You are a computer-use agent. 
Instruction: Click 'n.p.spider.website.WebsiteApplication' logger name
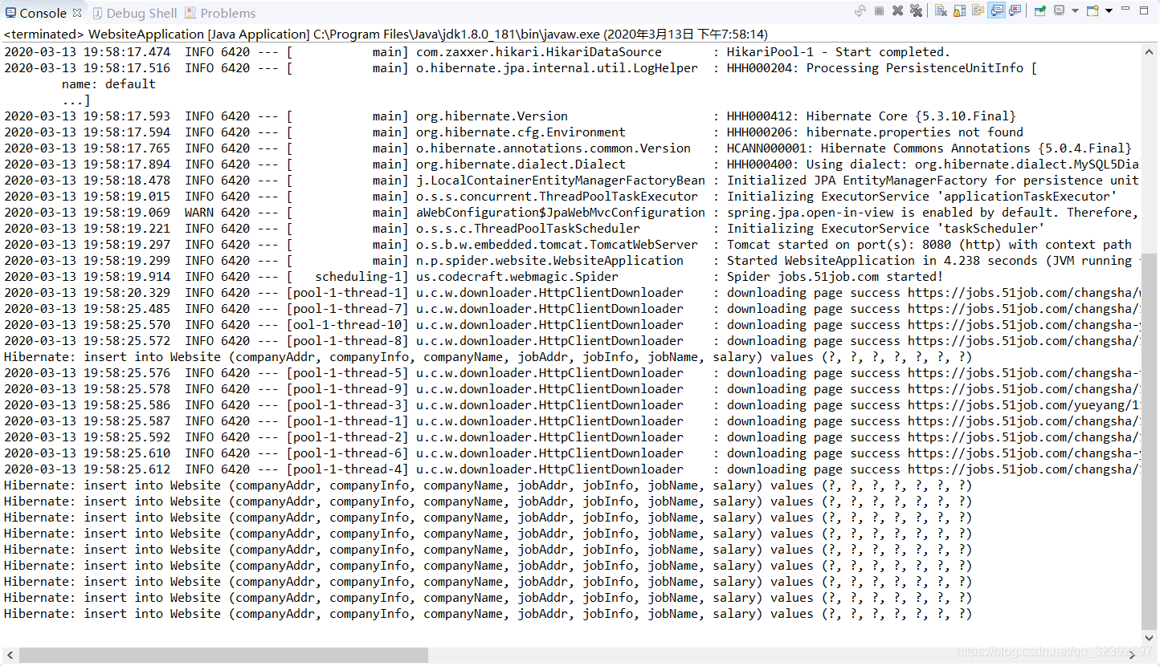(x=549, y=260)
